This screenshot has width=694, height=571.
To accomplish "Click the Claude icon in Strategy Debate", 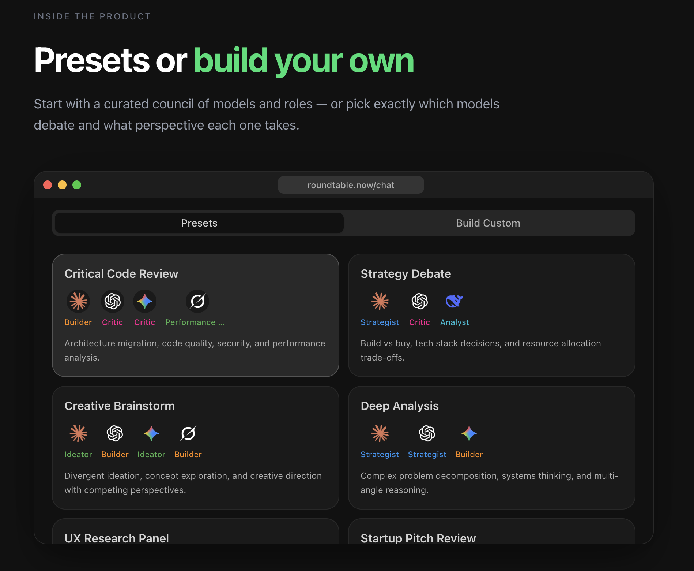I will tap(380, 302).
